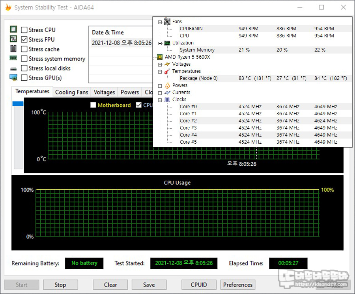Image resolution: width=355 pixels, height=294 pixels.
Task: Switch to the Voltages tab
Action: point(105,92)
